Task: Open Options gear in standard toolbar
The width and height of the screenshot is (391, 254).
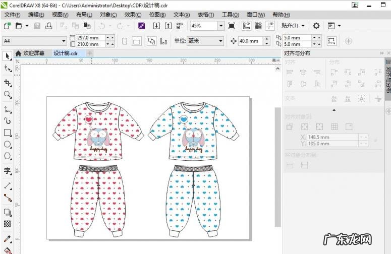Action: [x=316, y=26]
